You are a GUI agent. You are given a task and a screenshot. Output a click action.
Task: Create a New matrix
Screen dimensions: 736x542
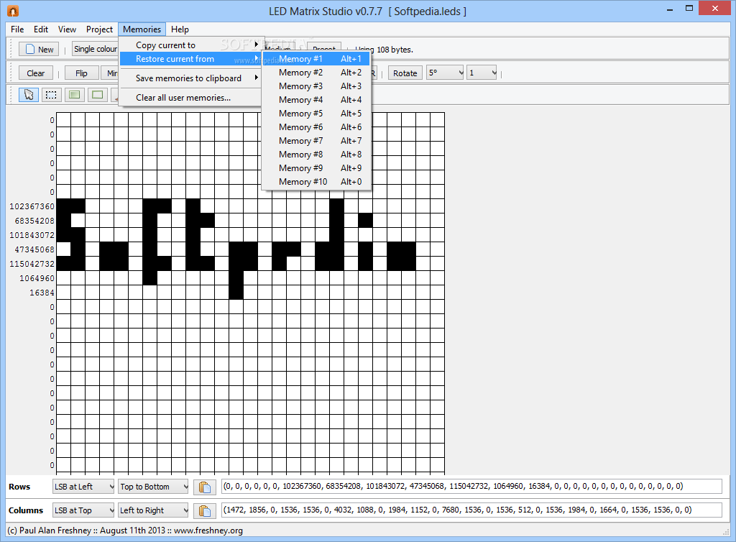(x=40, y=50)
